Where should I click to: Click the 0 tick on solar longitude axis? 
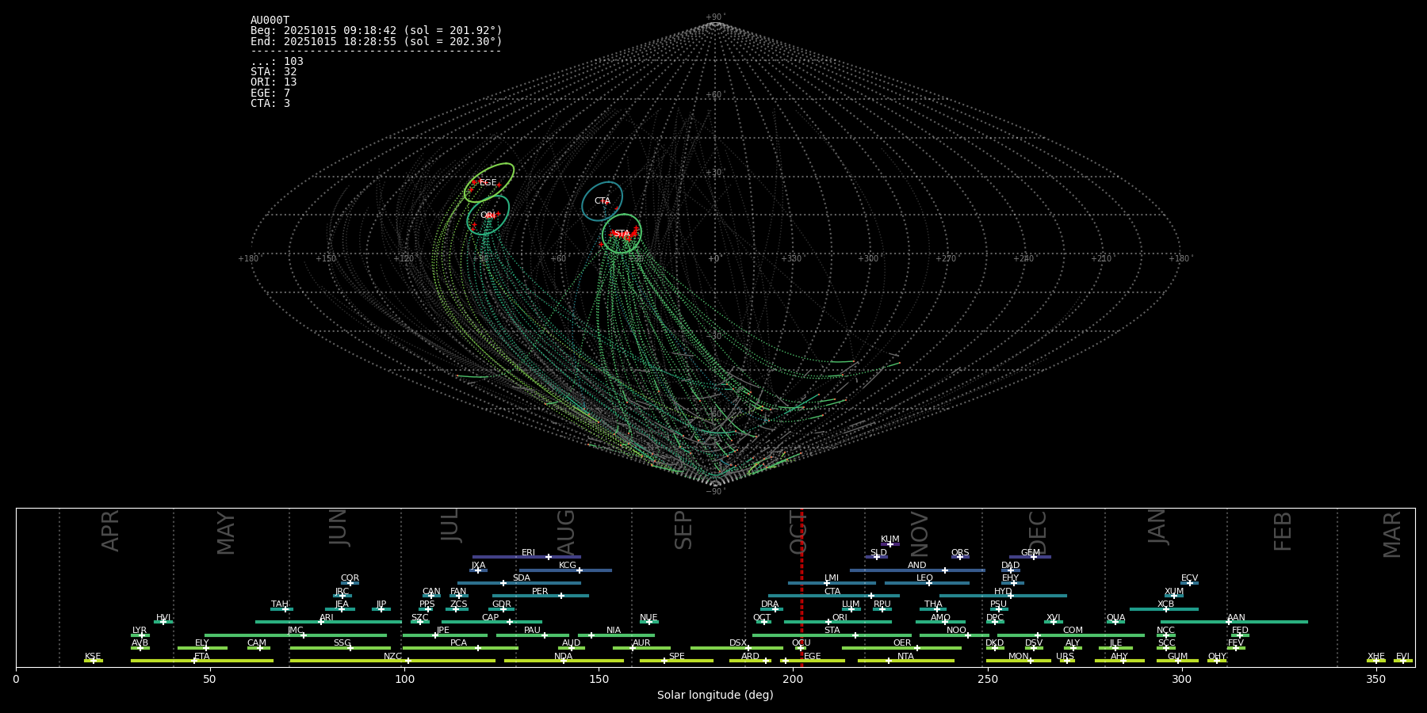pyautogui.click(x=16, y=679)
